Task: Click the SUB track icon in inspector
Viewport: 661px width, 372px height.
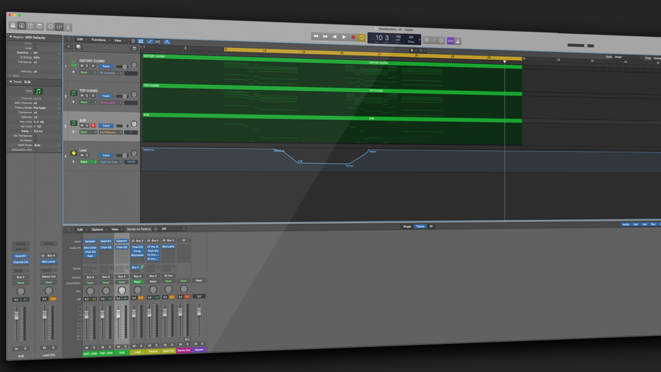Action: [38, 91]
